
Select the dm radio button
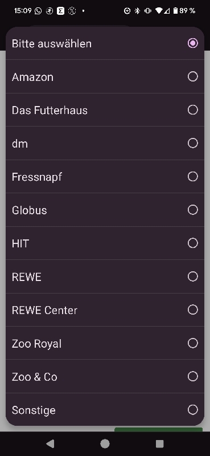tap(192, 144)
